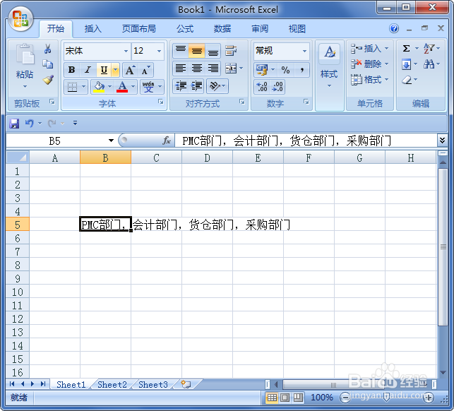Apply comma style number format
Viewport: 454px width, 411px height.
302,70
